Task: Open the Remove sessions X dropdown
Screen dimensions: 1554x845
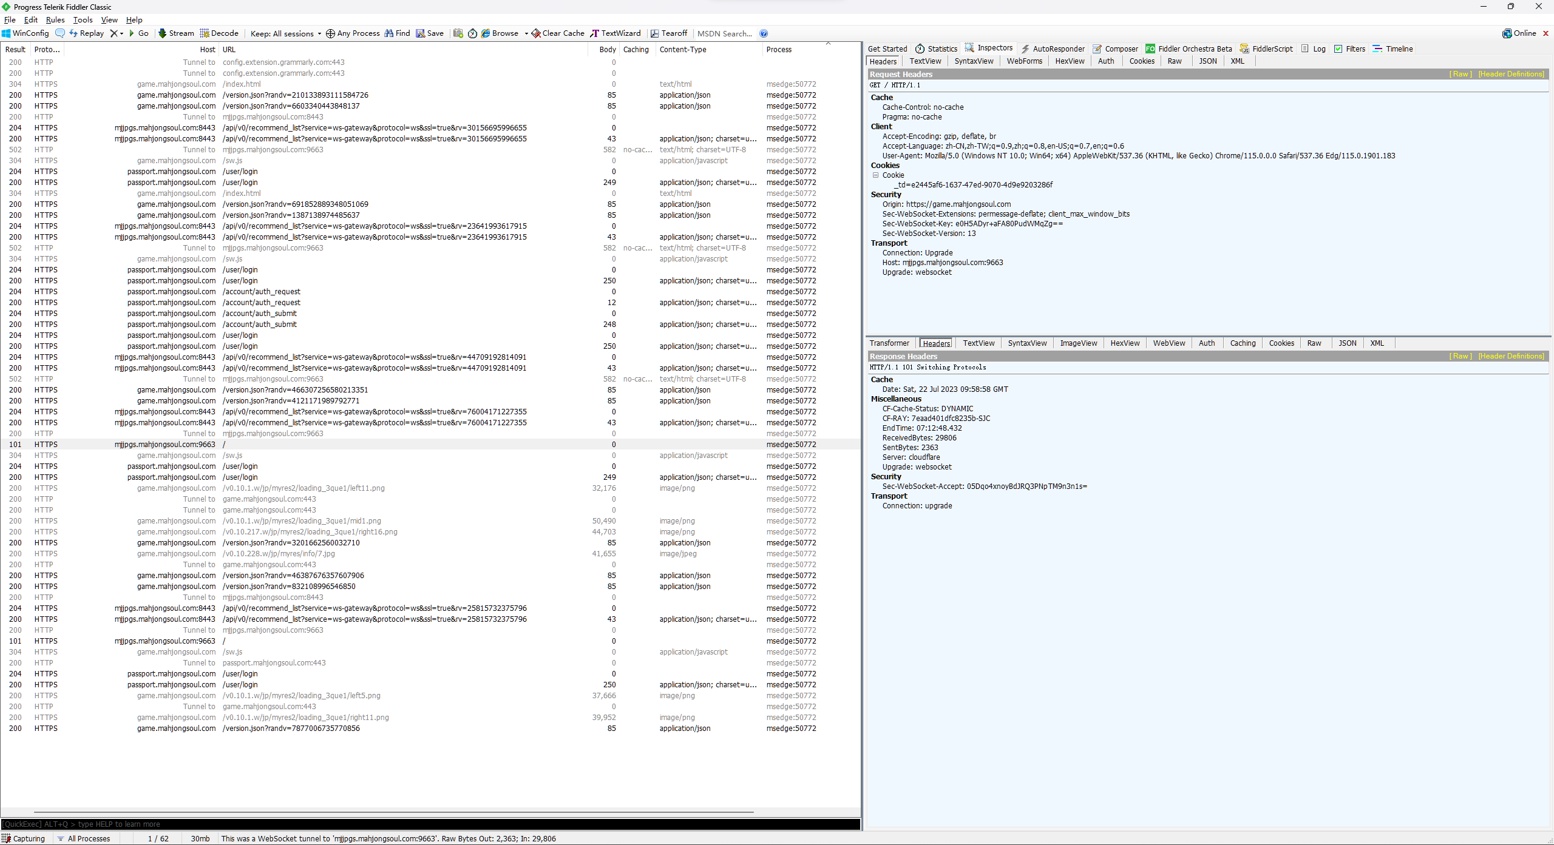Action: coord(117,33)
